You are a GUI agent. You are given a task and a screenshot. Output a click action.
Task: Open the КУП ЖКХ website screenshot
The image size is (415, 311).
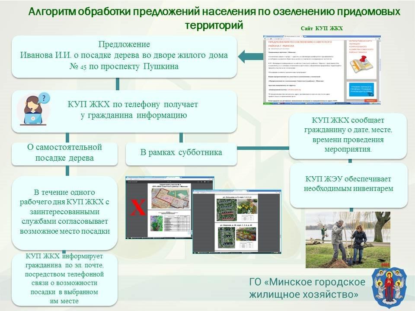pos(322,70)
